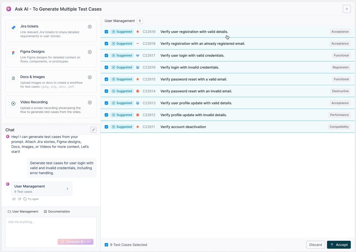Screen dimensions: 356x252
Task: Click the priority icon next to C22618
Action: pyautogui.click(x=137, y=43)
